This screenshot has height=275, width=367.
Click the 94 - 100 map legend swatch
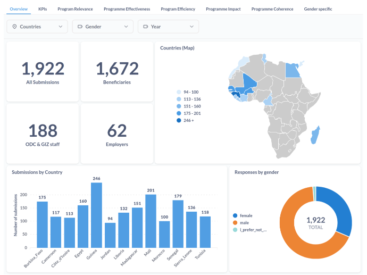coord(179,92)
